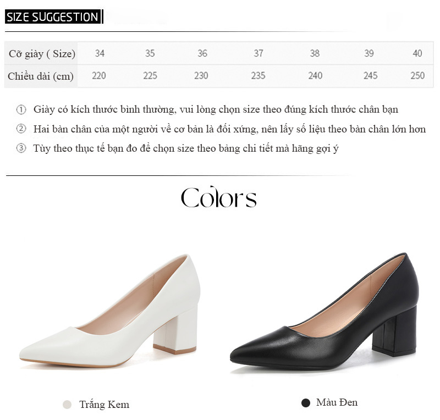This screenshot has width=440, height=420.
Task: Click the SIZE SUGGESTION header label
Action: [x=53, y=17]
